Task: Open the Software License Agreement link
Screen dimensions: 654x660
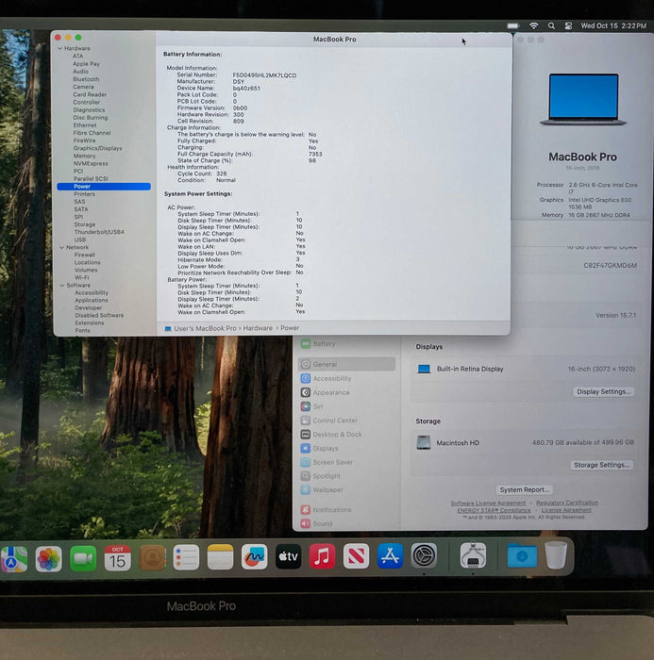Action: coord(488,503)
